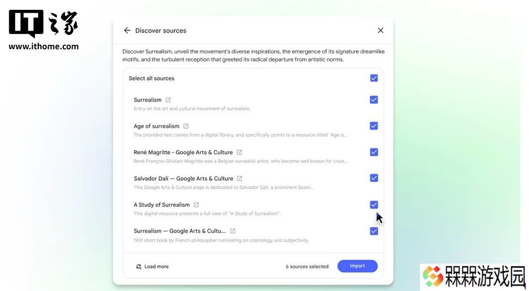Viewport: 529px width, 291px height.
Task: Uncheck A Study of Surrealism checkbox
Action: (x=374, y=205)
